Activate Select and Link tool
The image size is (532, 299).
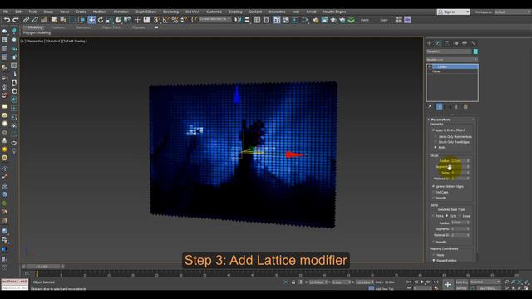click(26, 20)
